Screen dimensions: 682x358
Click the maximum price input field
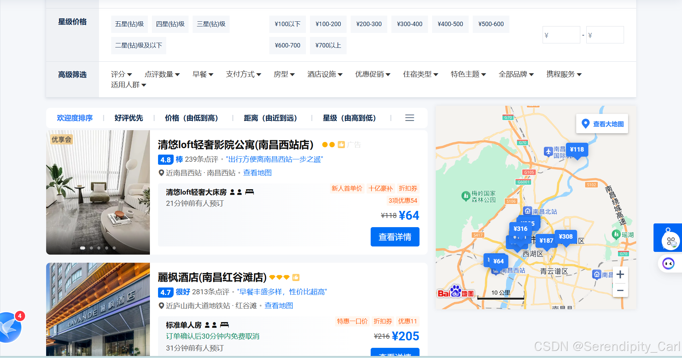click(605, 35)
